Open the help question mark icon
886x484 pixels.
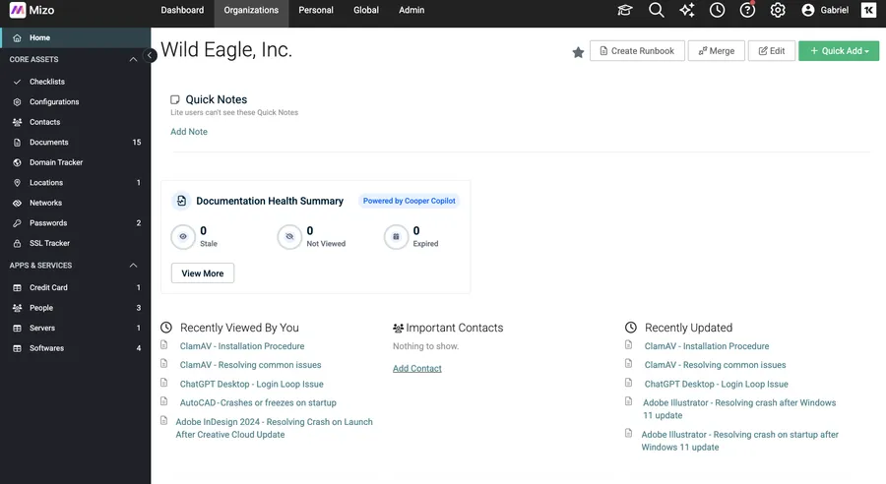747,10
